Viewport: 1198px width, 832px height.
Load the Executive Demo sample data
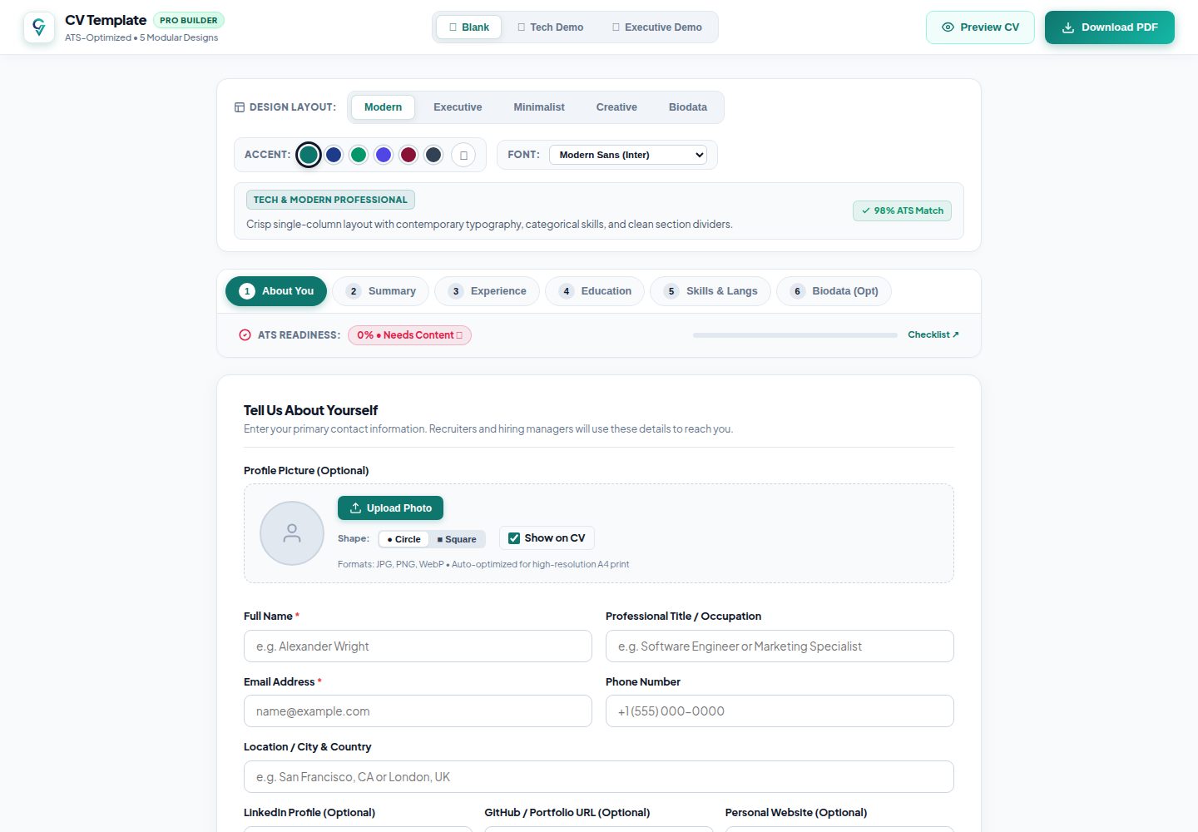pos(657,27)
